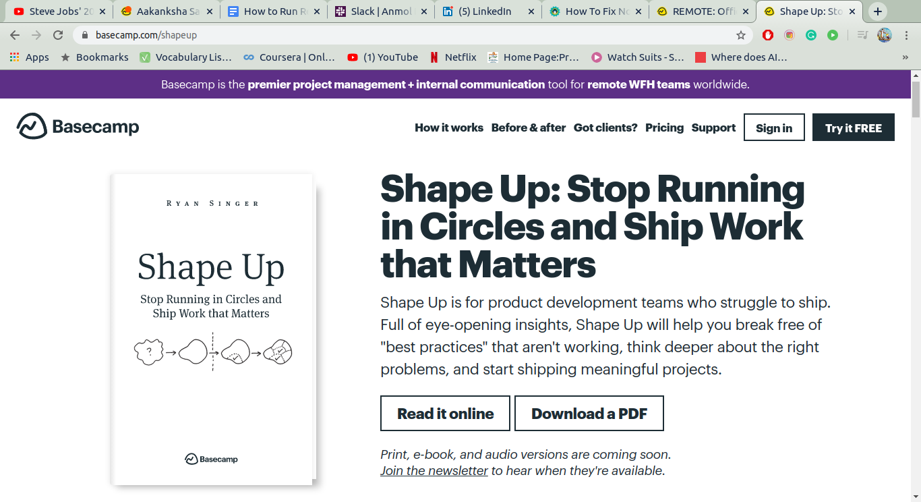The width and height of the screenshot is (921, 502).
Task: Click the Try it FREE button
Action: (x=854, y=128)
